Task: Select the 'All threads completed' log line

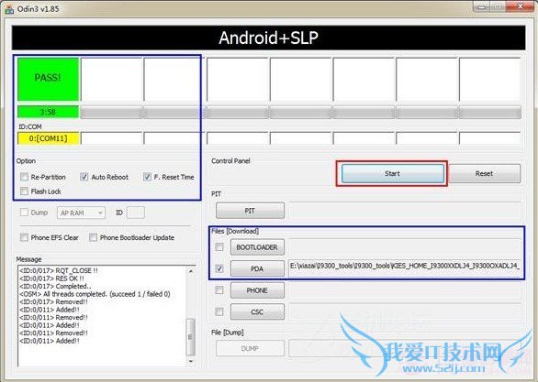Action: tap(95, 294)
